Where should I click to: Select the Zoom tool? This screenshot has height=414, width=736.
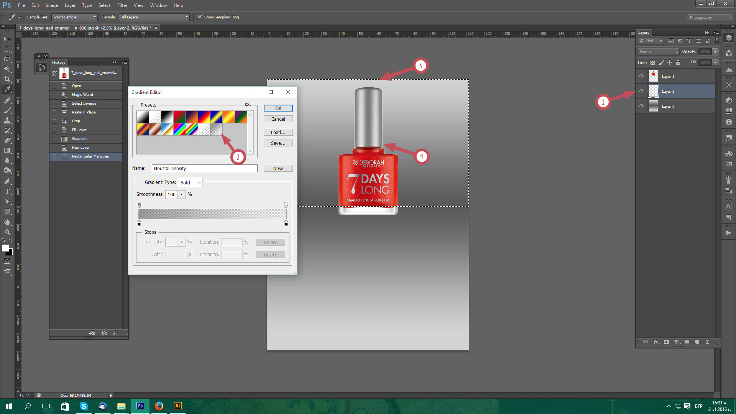click(7, 232)
